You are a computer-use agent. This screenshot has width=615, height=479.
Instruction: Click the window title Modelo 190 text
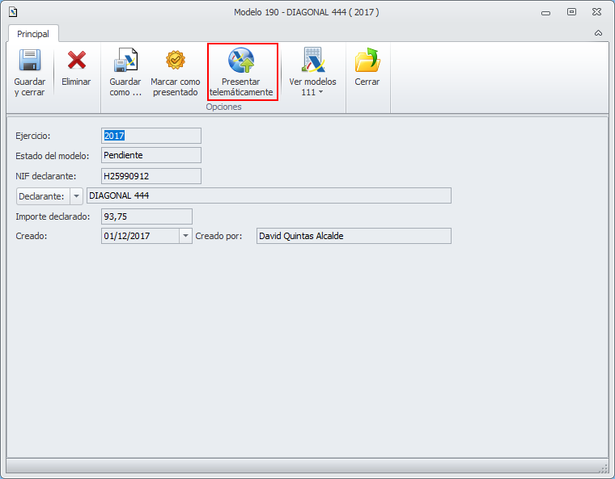click(x=307, y=12)
